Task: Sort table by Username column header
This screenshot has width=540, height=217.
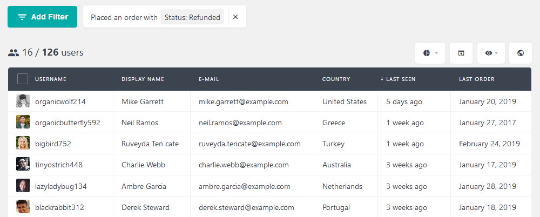Action: pyautogui.click(x=51, y=79)
